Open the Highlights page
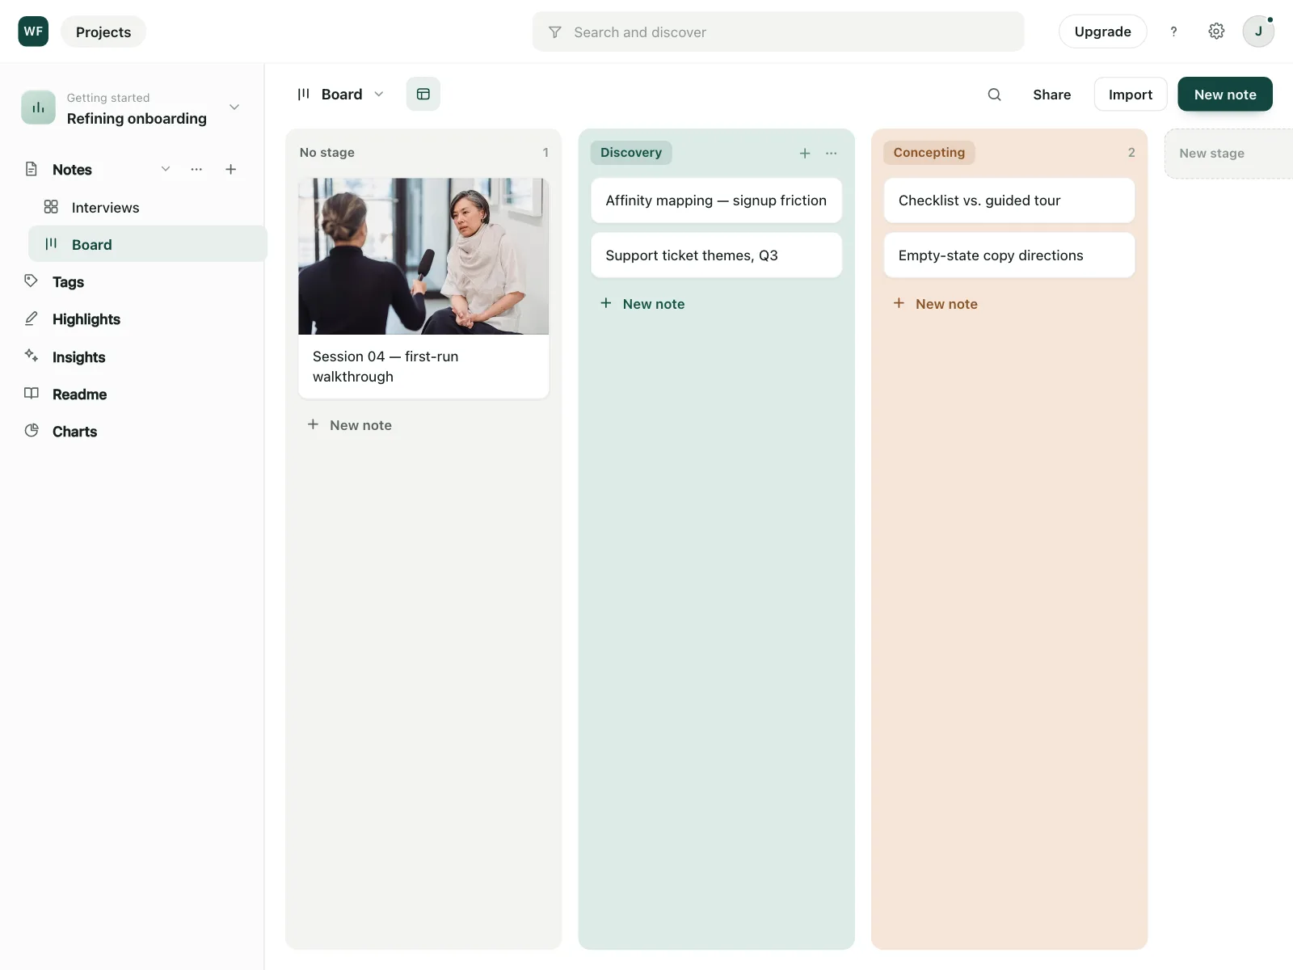The height and width of the screenshot is (970, 1293). (86, 319)
